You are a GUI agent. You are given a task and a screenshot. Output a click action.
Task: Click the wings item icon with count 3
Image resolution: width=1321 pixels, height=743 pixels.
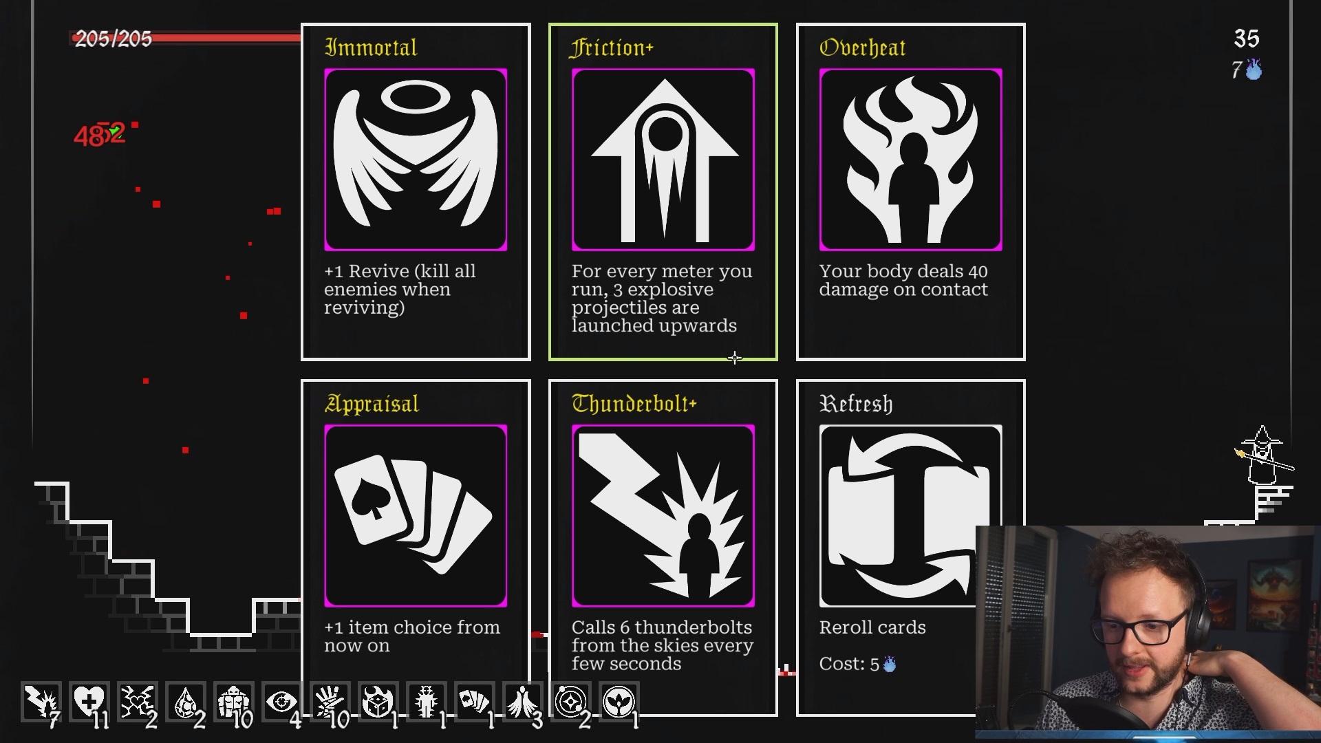(x=523, y=702)
